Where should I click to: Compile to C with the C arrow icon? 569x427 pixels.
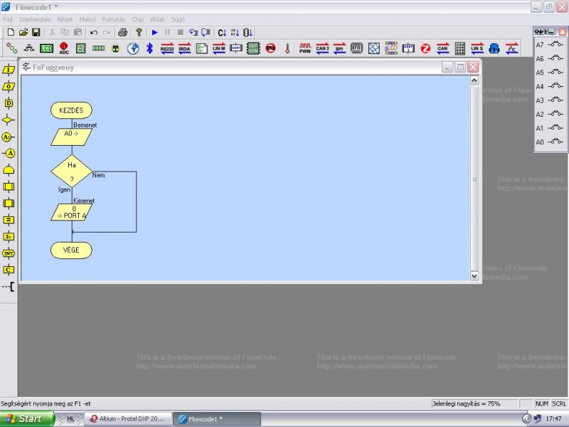[x=222, y=33]
